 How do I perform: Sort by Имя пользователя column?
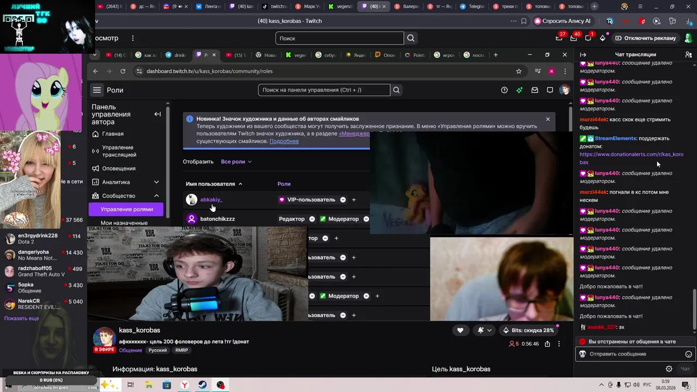(x=214, y=184)
